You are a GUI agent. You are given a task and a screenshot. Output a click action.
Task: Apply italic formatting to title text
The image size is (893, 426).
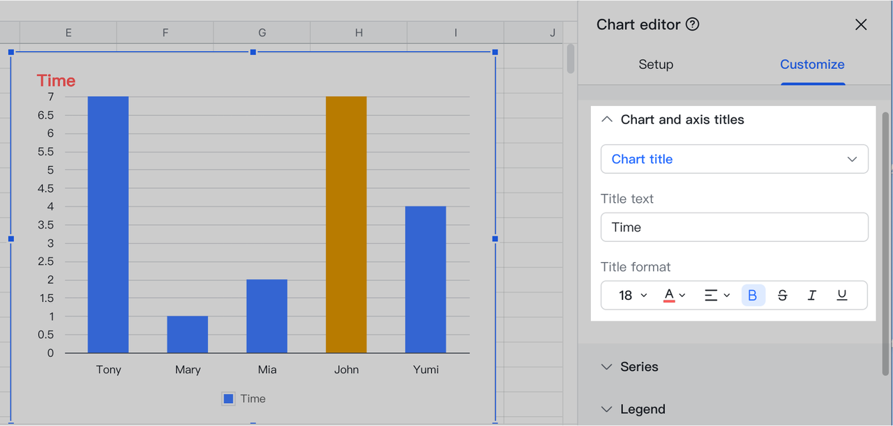coord(811,295)
